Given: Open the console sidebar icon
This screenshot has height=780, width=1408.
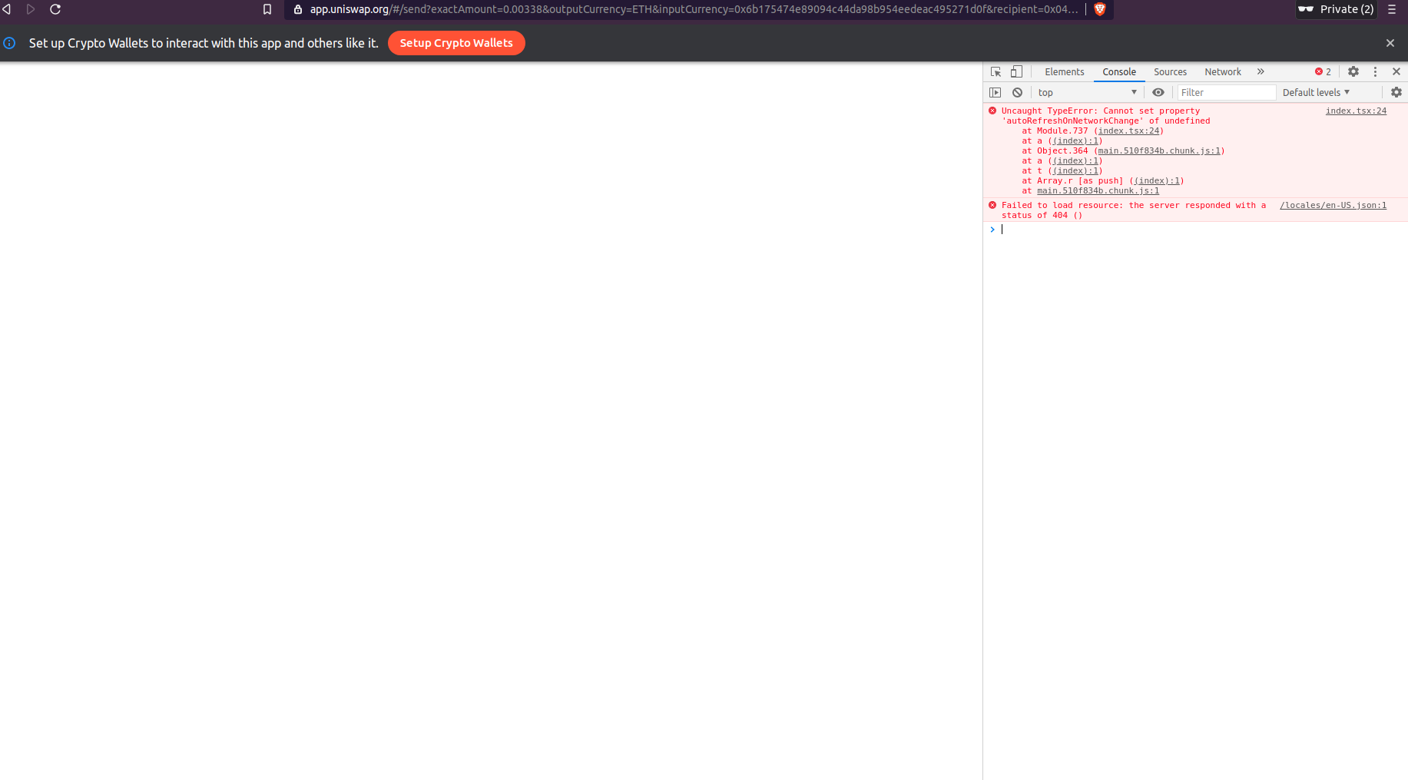Looking at the screenshot, I should tap(996, 91).
